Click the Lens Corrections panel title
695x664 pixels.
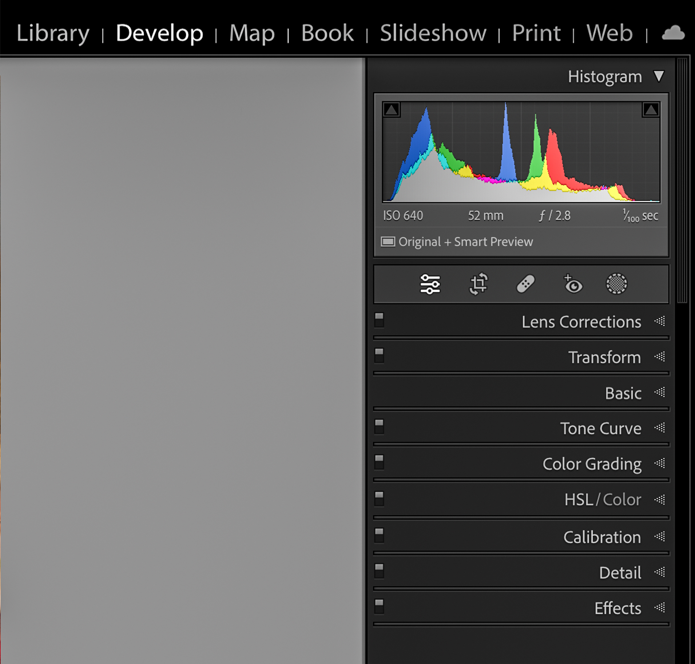pyautogui.click(x=581, y=322)
